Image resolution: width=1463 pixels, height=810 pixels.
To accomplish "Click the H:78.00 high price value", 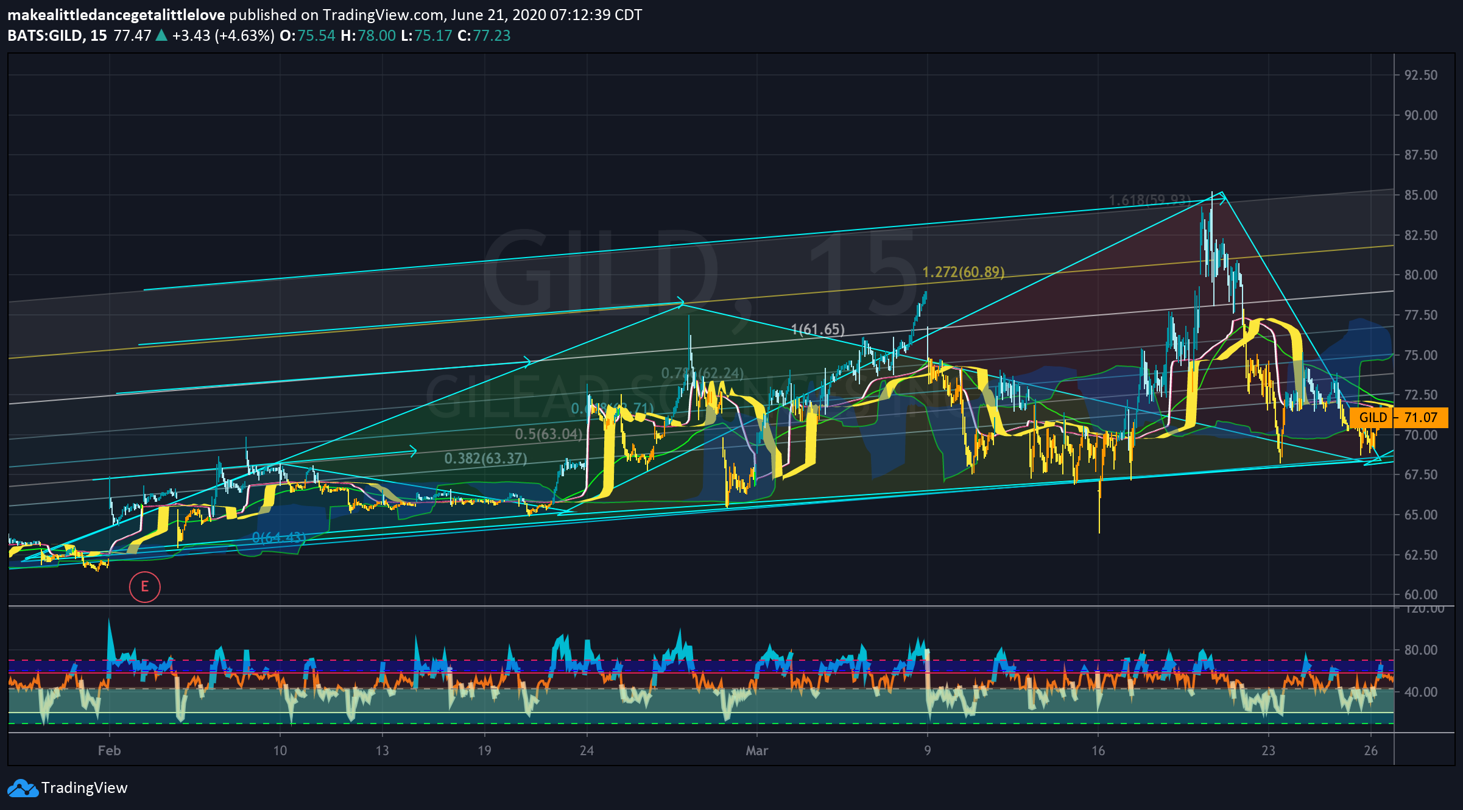I will [368, 36].
